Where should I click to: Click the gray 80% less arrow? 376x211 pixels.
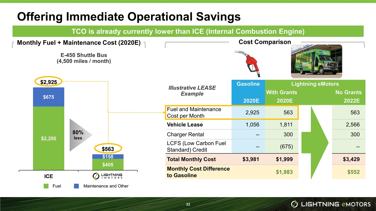pyautogui.click(x=80, y=135)
